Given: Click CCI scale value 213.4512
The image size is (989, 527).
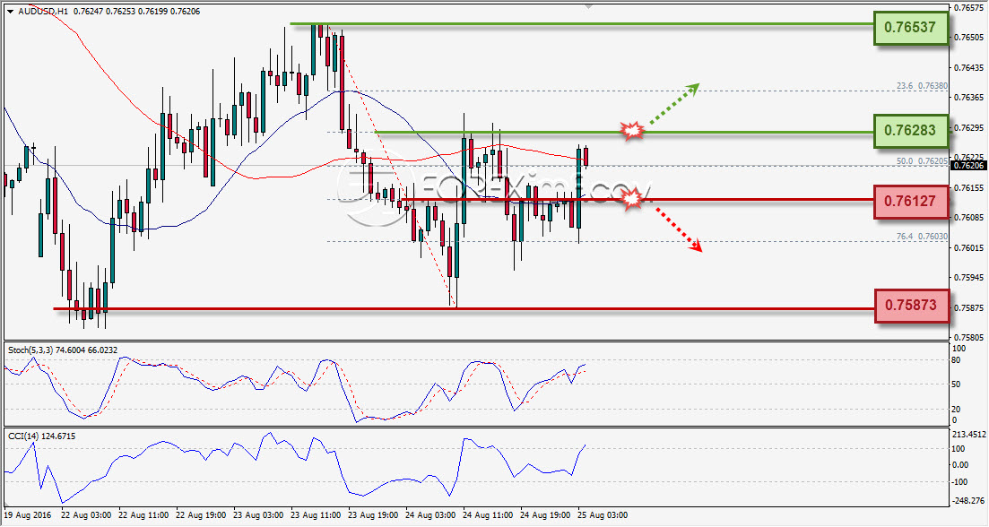Looking at the screenshot, I should [x=968, y=435].
